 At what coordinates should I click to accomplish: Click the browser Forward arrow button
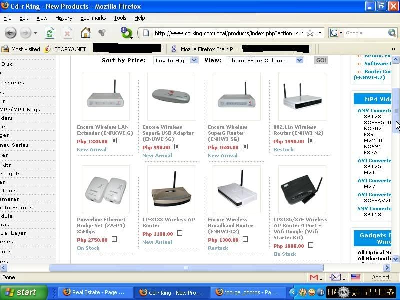point(25,33)
